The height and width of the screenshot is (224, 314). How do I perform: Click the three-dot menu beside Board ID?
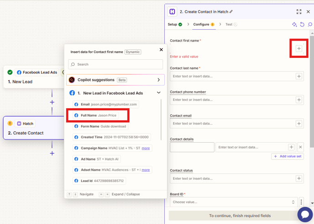coord(301,202)
